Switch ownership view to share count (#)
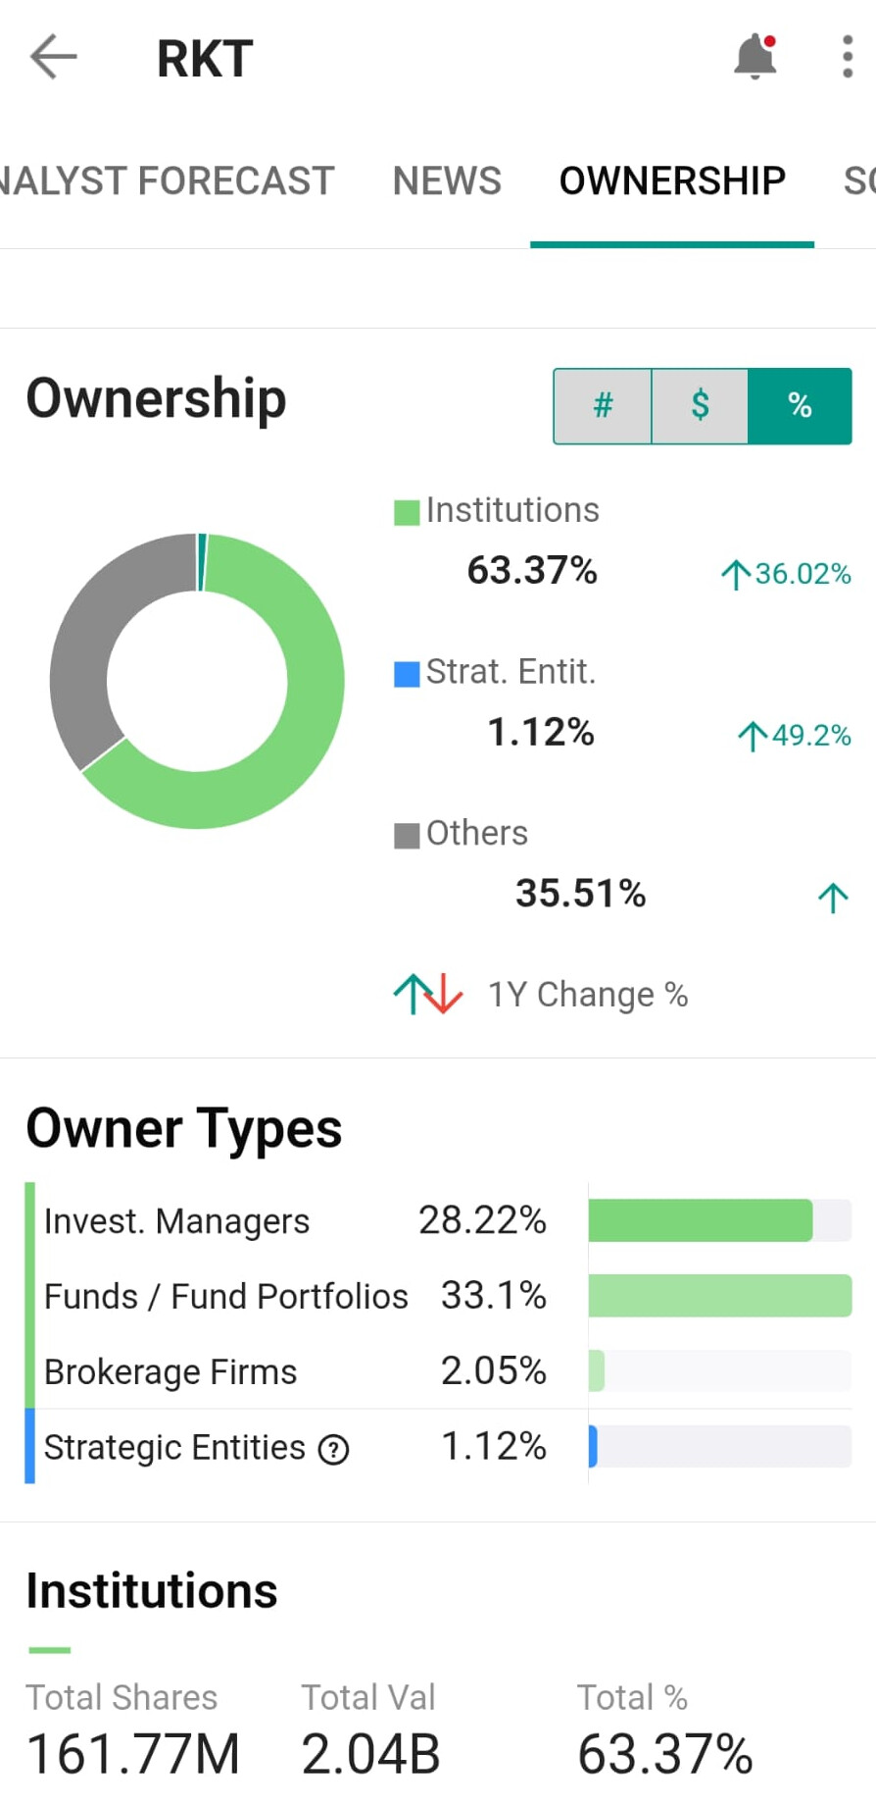This screenshot has height=1805, width=876. pyautogui.click(x=603, y=405)
